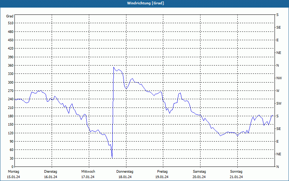Select the date "18.01.24"

125,177
